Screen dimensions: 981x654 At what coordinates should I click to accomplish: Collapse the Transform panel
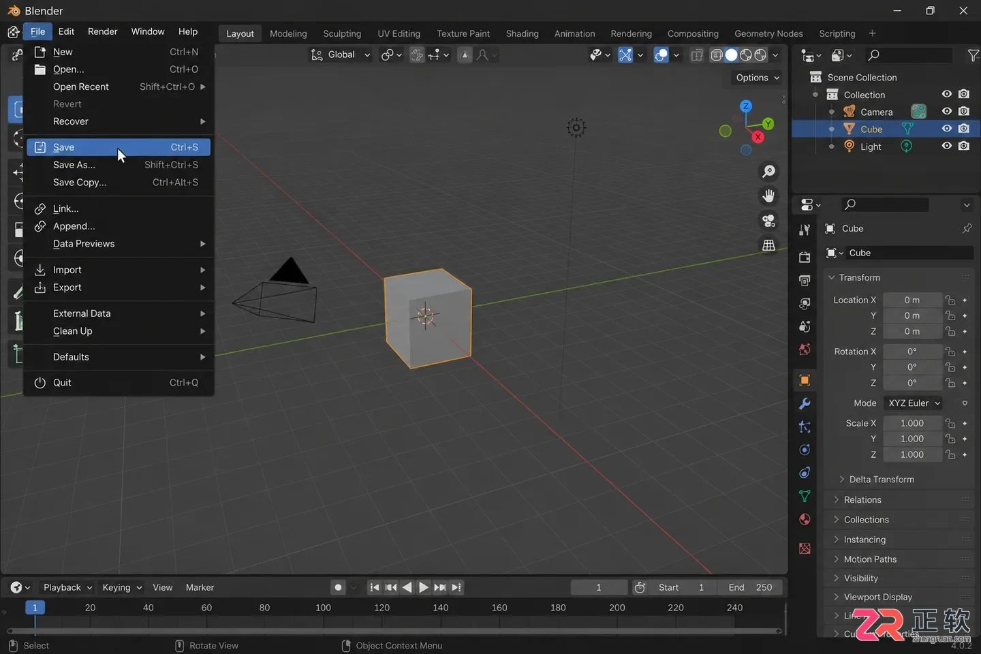pos(899,278)
